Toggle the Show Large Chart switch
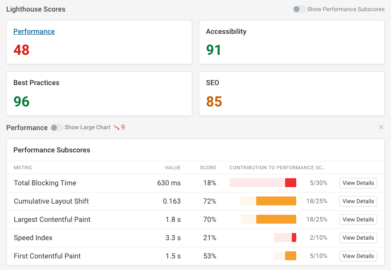This screenshot has height=270, width=391. 56,127
